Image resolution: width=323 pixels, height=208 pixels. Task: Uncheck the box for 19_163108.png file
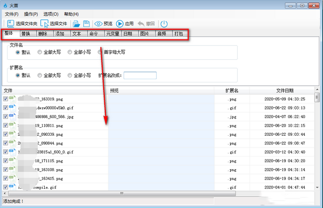(x=5, y=170)
